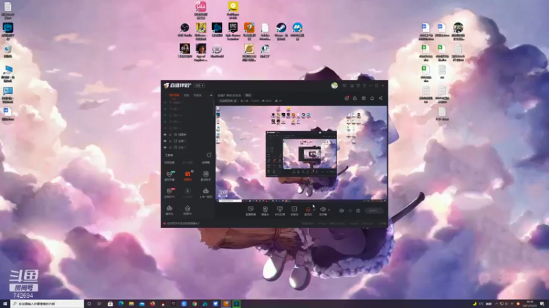Open Google Chrome from the taskbar
The width and height of the screenshot is (549, 308).
coord(194,304)
